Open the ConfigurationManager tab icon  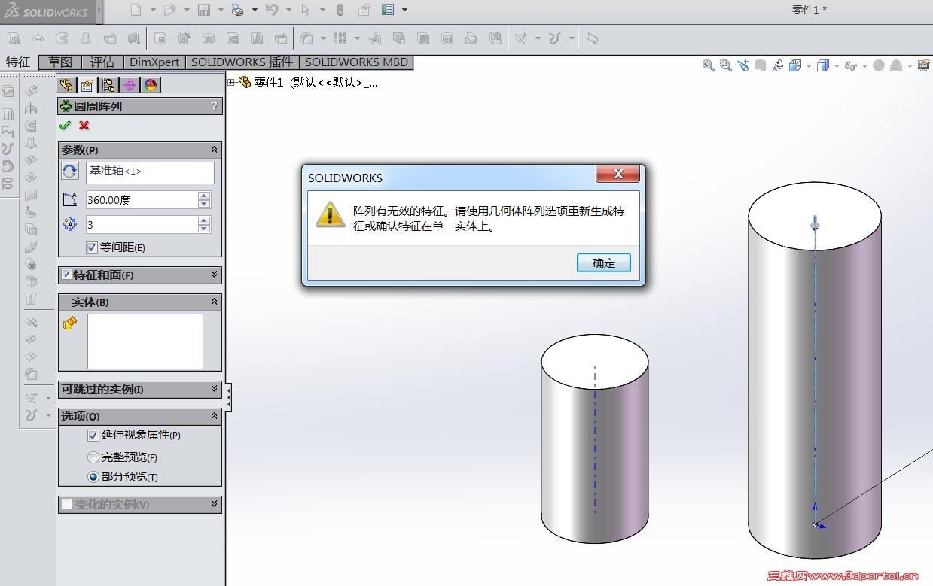pos(108,85)
